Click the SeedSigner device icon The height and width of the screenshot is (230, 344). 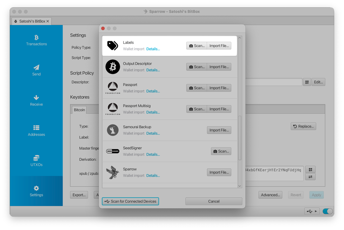pos(112,151)
